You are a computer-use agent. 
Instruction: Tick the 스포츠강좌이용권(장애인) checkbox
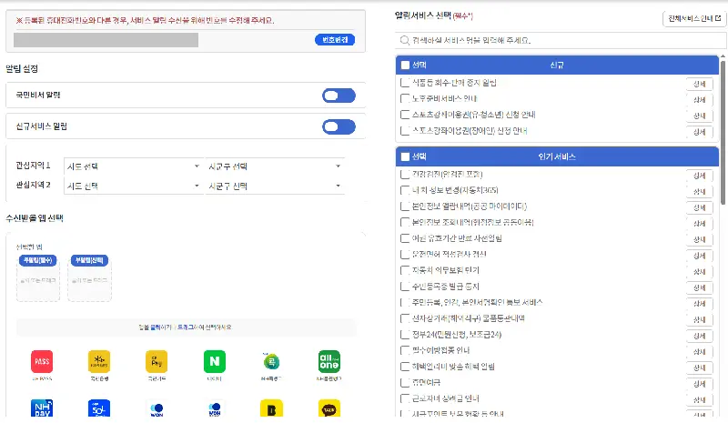(x=405, y=130)
